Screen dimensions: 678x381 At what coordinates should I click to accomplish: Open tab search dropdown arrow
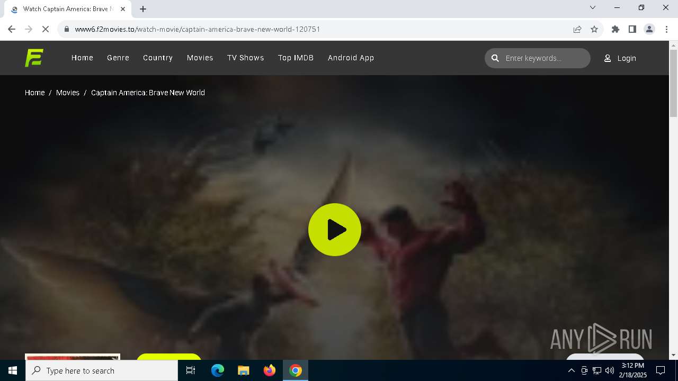point(593,7)
